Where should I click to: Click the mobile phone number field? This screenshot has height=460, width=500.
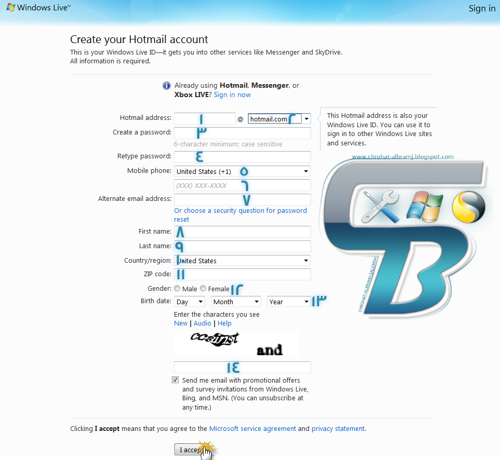point(242,185)
